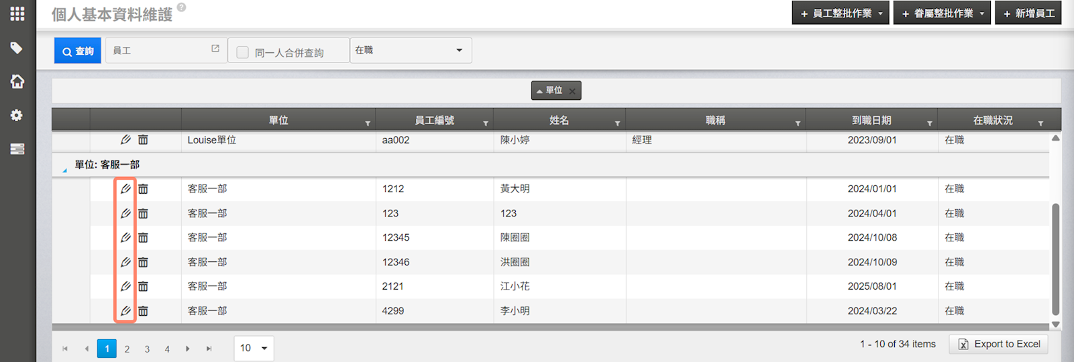Delete the Louise單位 row 陳小婷
Viewport: 1074px width, 362px height.
143,140
